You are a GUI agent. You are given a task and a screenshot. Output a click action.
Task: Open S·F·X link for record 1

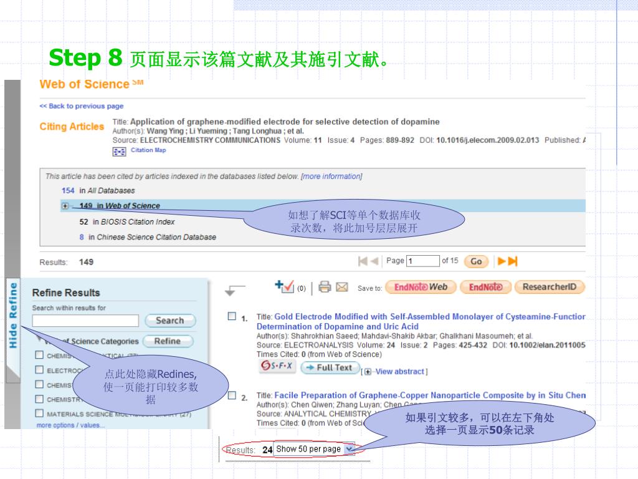pyautogui.click(x=277, y=365)
